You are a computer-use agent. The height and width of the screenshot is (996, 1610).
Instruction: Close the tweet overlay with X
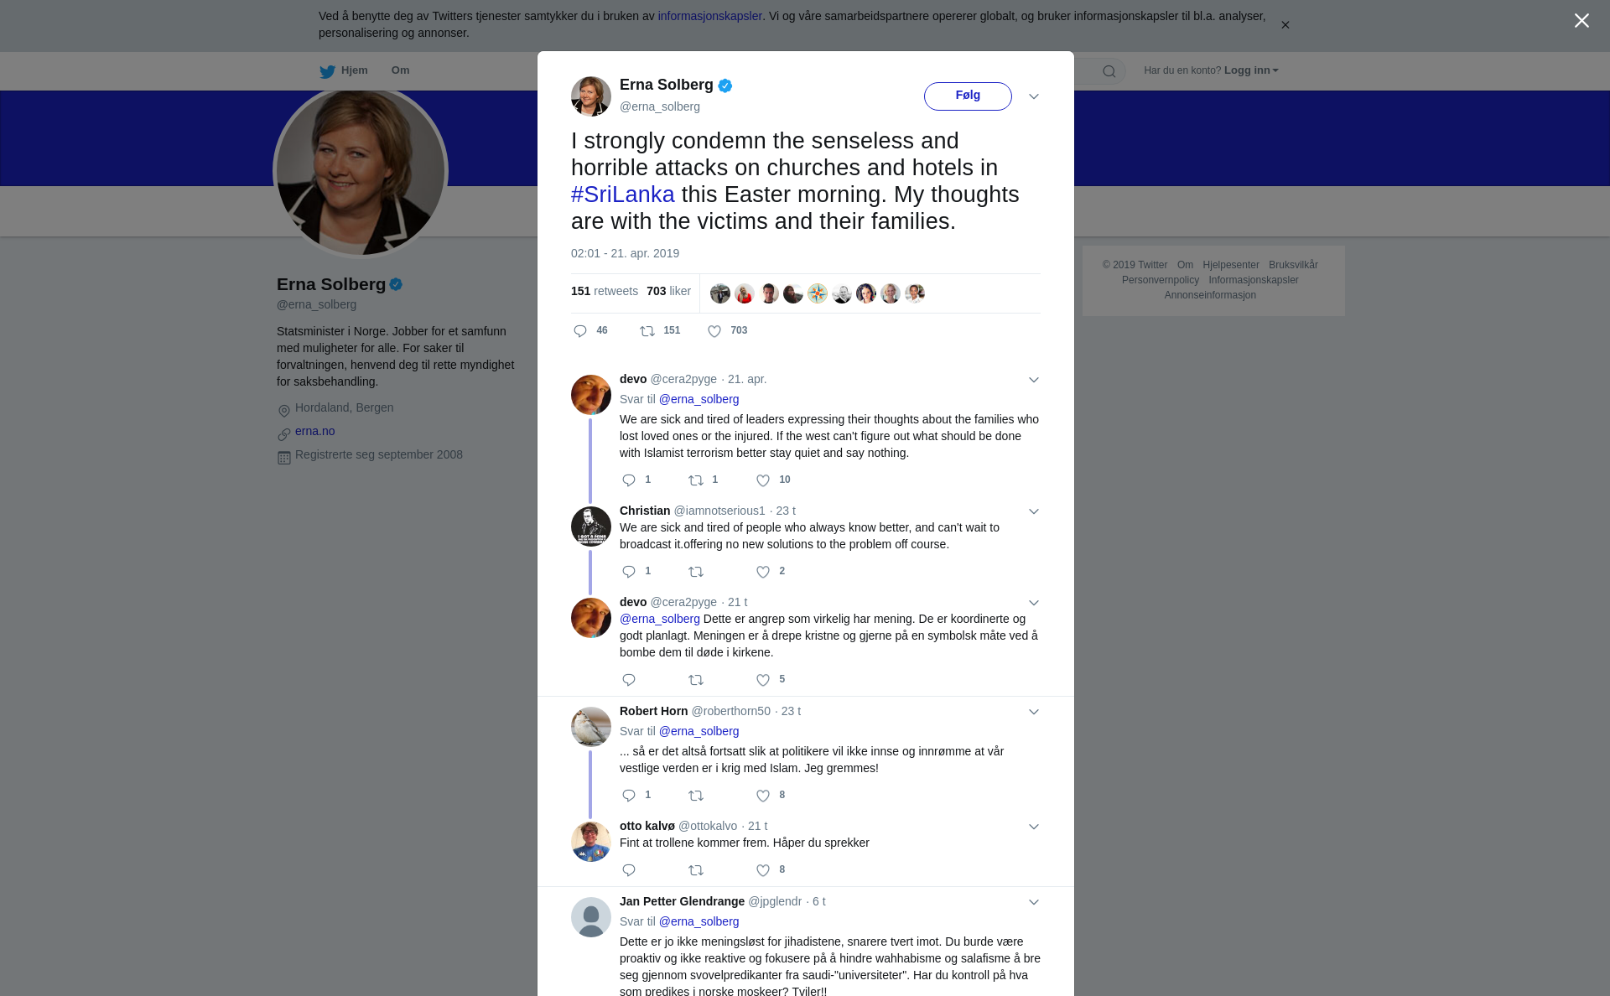(x=1581, y=21)
